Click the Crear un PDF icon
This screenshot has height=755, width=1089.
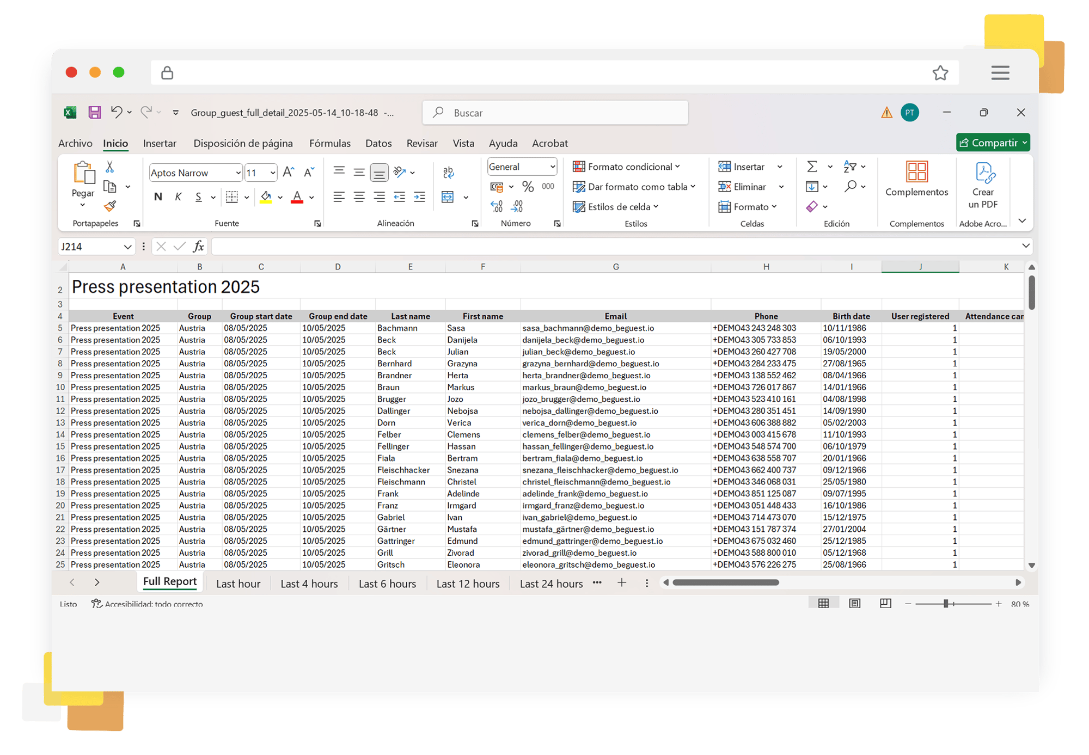(983, 174)
